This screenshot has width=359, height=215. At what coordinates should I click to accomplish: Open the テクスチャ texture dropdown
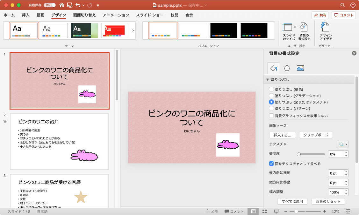click(342, 144)
